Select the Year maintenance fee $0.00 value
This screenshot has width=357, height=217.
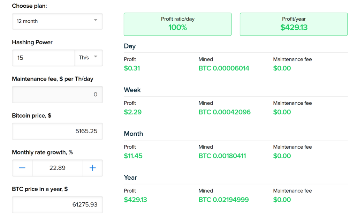click(282, 200)
